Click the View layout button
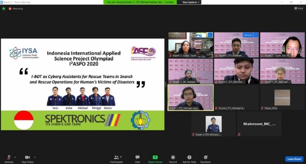Viewport: 306px width, 164px height. coord(299,8)
